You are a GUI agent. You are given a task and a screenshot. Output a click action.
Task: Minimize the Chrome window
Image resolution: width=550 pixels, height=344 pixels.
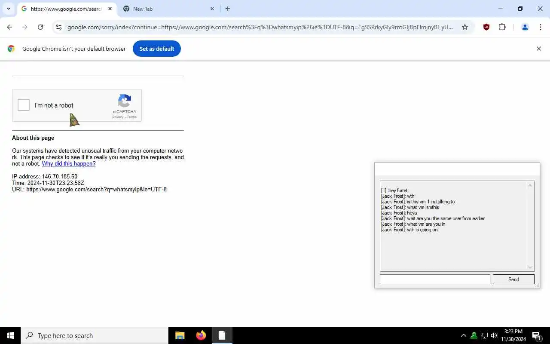(x=501, y=9)
